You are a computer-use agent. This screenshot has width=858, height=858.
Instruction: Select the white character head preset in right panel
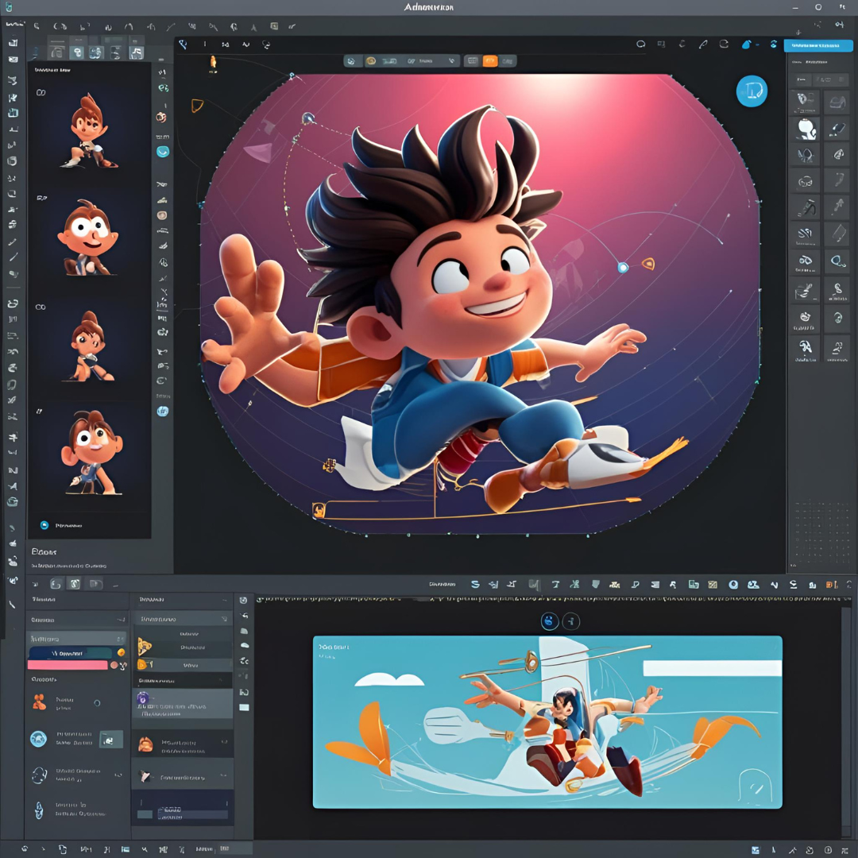[x=806, y=128]
